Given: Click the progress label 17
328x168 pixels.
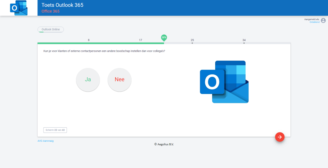Looking at the screenshot, I should click(x=141, y=40).
